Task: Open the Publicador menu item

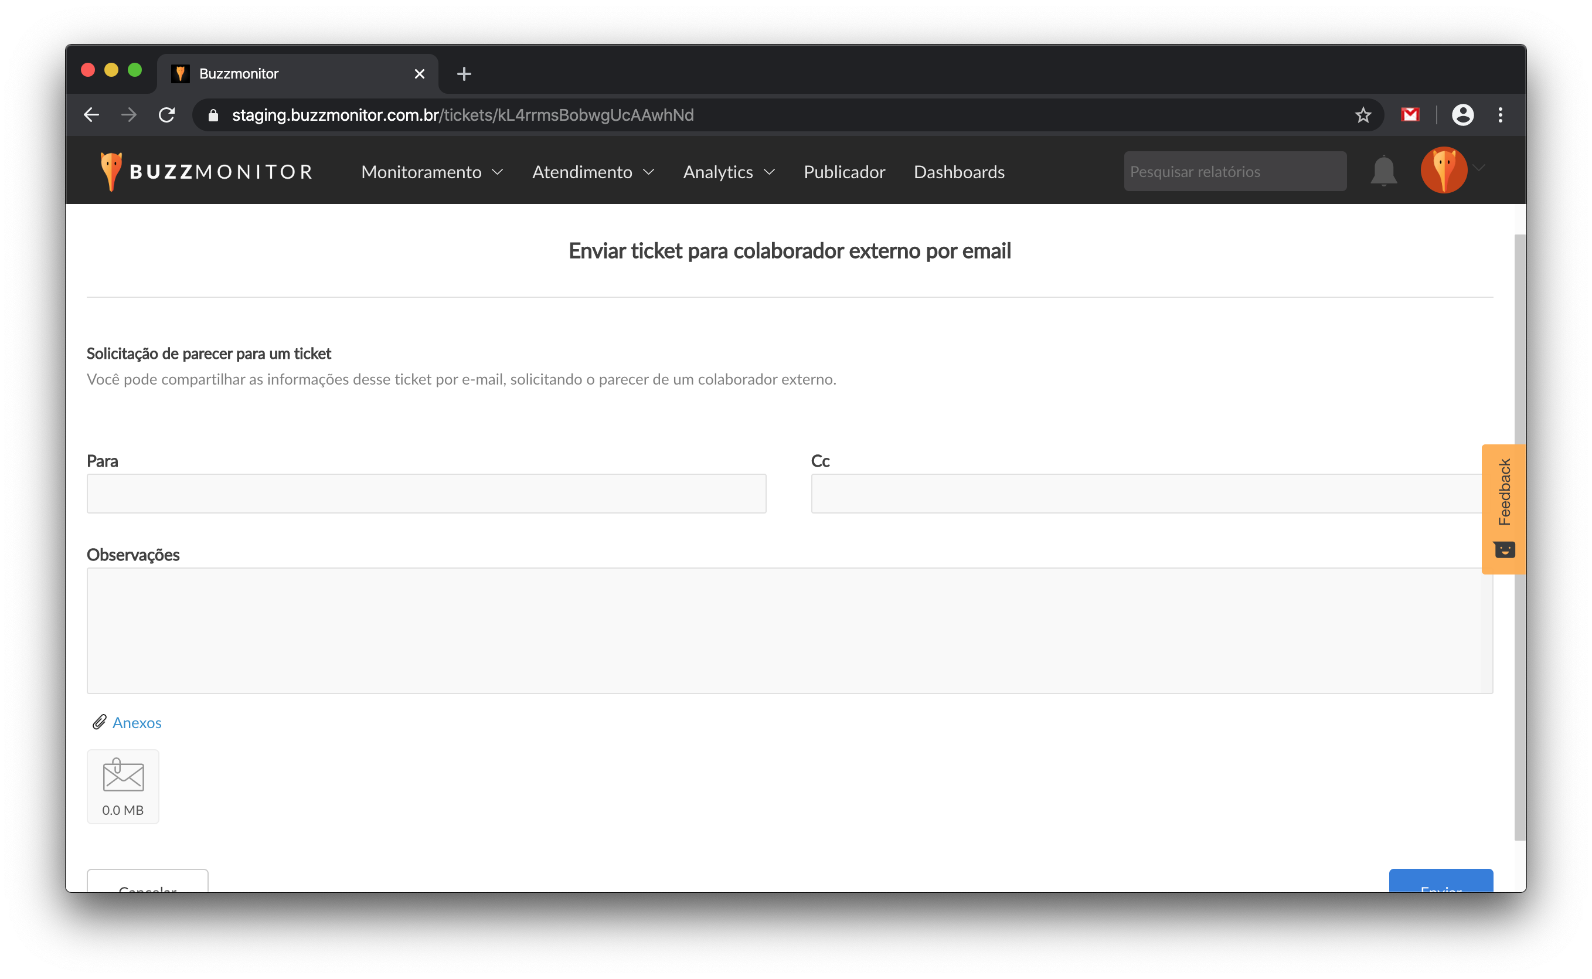Action: 843,172
